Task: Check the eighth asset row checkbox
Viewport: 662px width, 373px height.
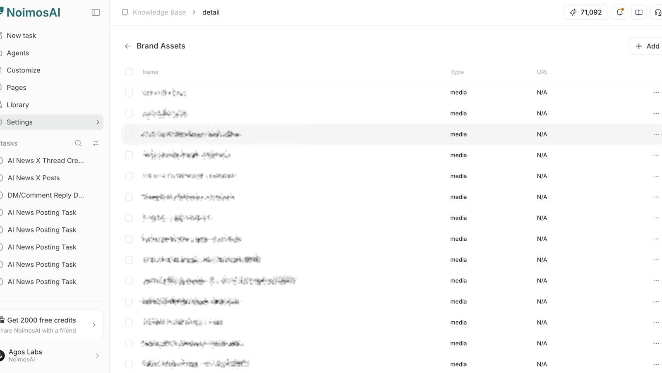Action: coord(129,239)
